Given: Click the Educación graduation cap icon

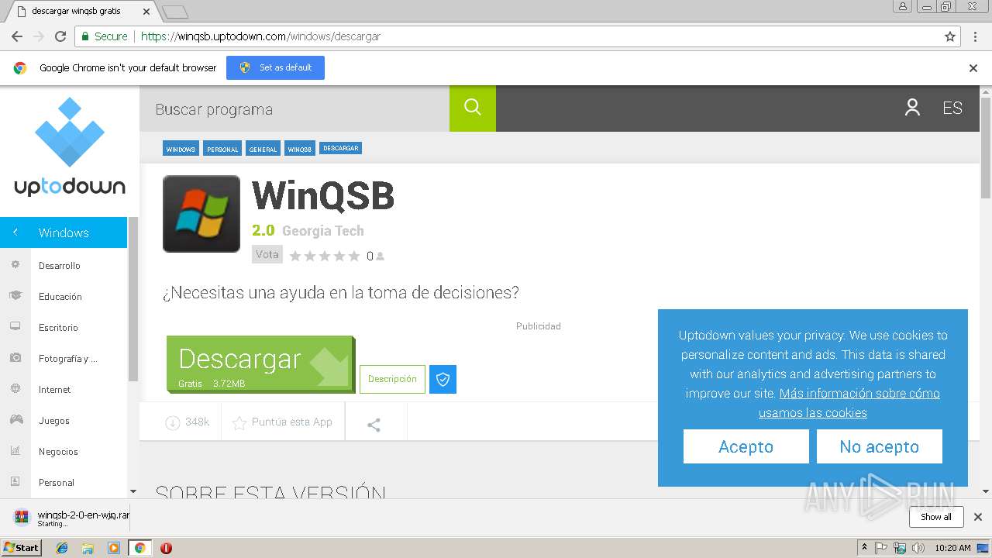Looking at the screenshot, I should [x=15, y=296].
